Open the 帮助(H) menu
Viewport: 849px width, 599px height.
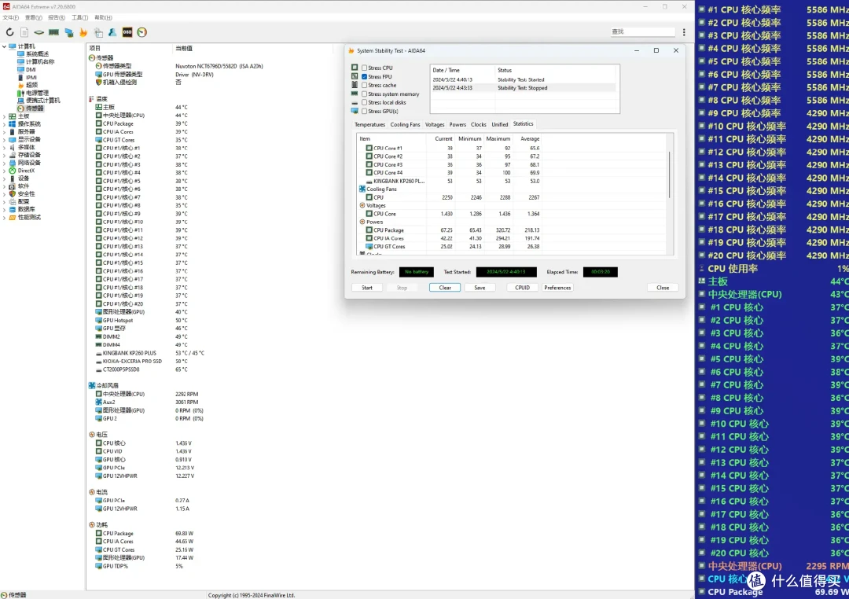(x=103, y=18)
